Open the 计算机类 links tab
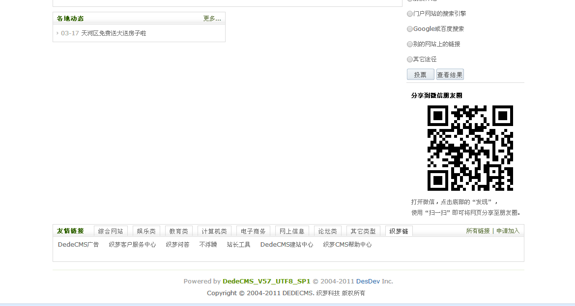The image size is (575, 306). 214,231
